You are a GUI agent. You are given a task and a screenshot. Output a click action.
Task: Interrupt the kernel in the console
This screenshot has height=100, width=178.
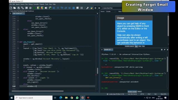[x=162, y=50]
